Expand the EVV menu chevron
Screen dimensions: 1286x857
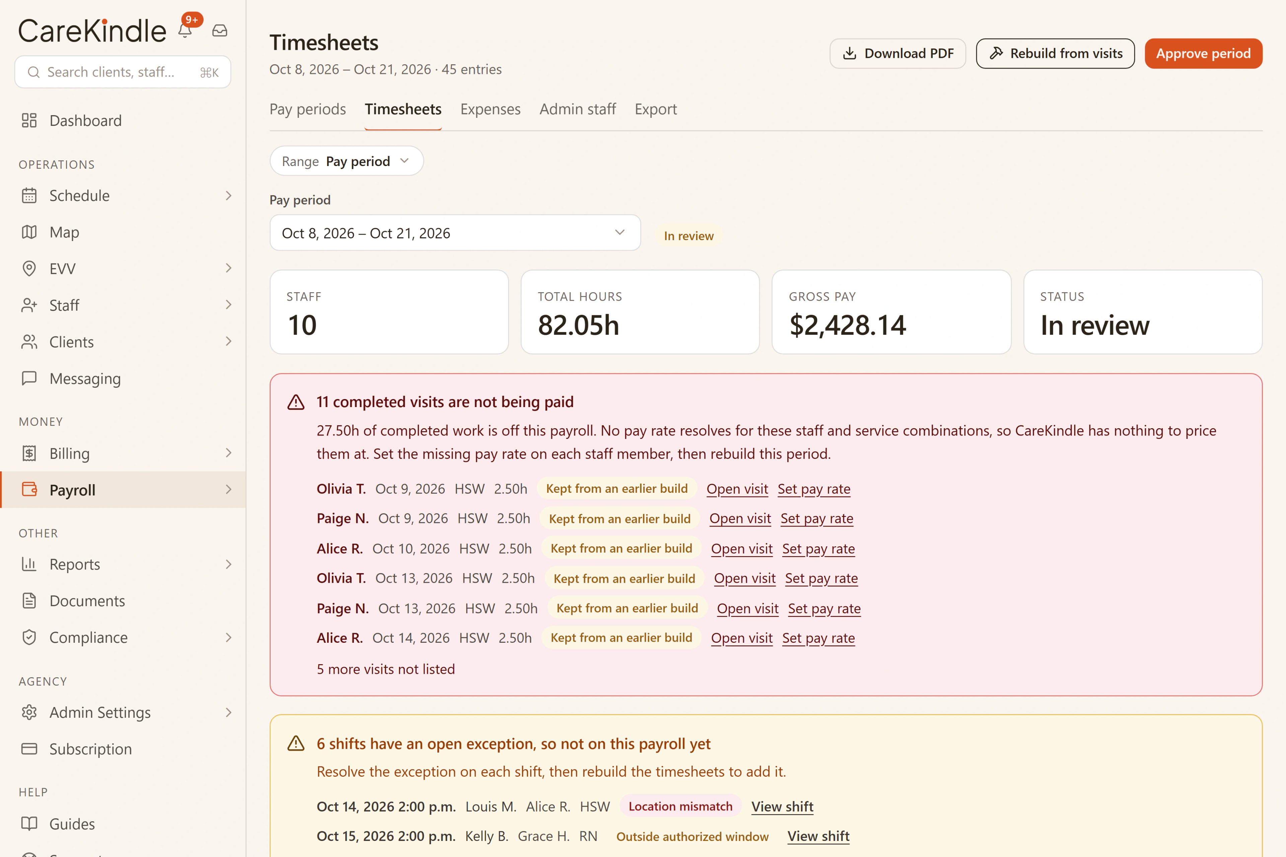point(228,268)
